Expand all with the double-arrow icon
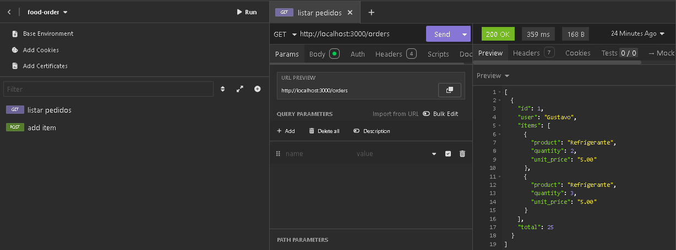The image size is (676, 250). 240,89
